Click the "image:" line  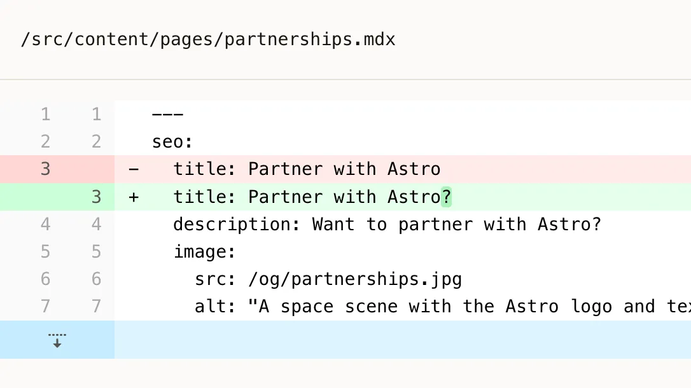[205, 252]
